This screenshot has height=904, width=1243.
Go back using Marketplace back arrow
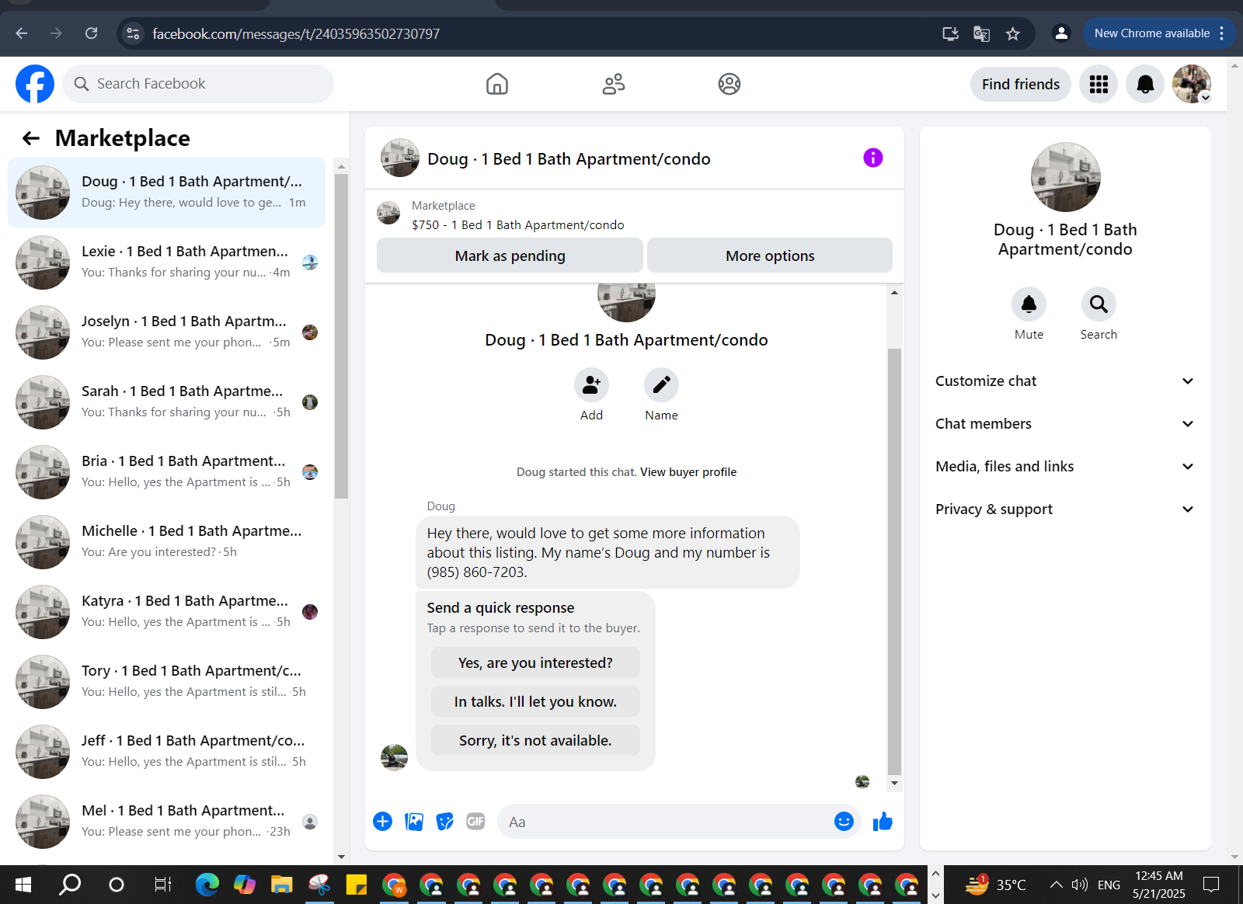point(31,138)
